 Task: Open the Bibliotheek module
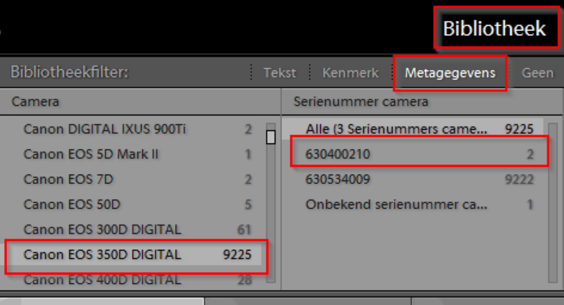(494, 28)
